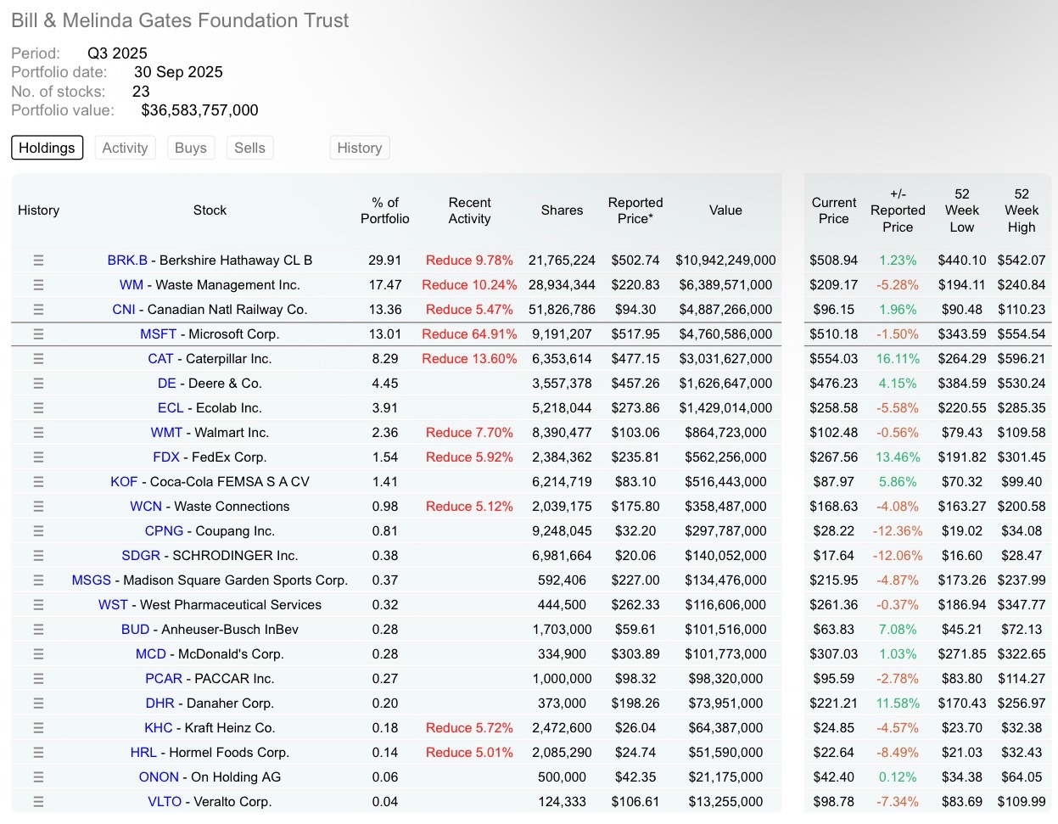Viewport: 1058px width, 824px height.
Task: Sort by the Stock column header
Action: click(210, 210)
